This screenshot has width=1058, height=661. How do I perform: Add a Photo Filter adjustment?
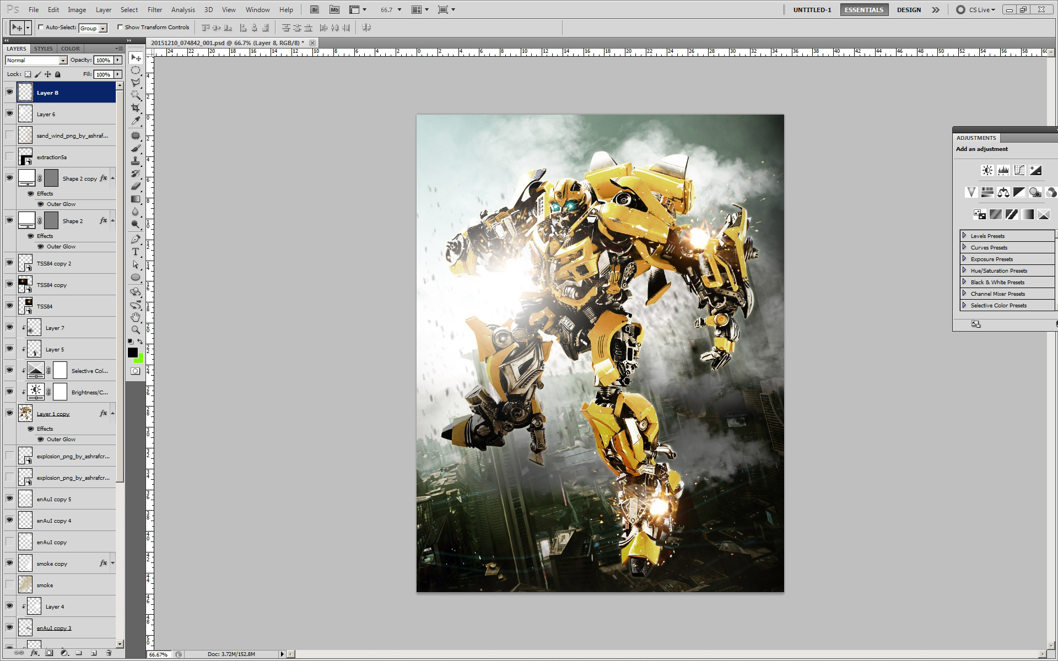tap(1035, 192)
